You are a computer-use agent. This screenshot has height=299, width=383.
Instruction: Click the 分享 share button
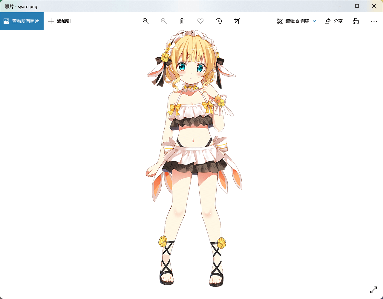pyautogui.click(x=334, y=21)
